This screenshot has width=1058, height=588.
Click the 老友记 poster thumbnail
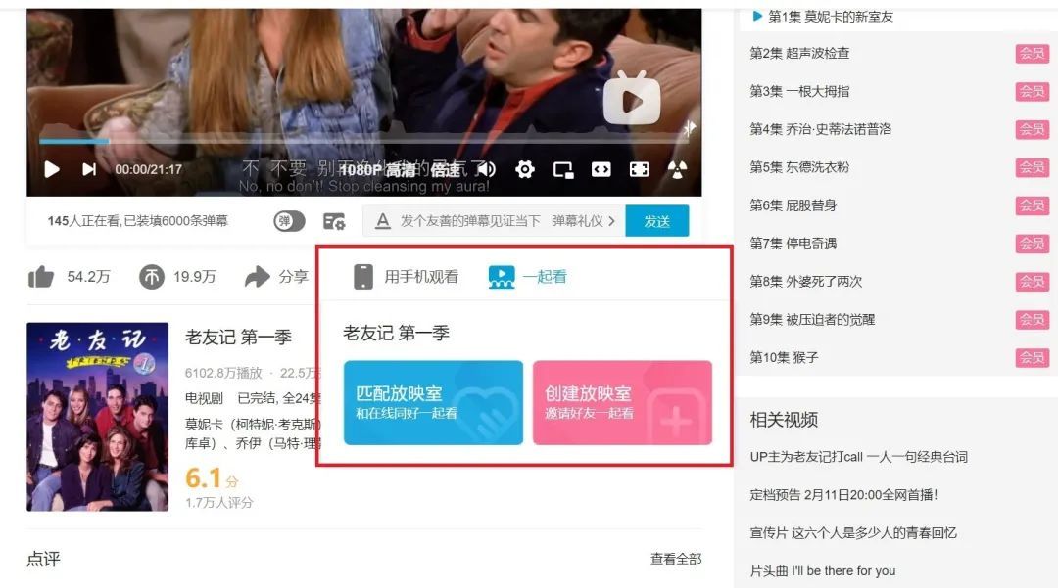(98, 416)
